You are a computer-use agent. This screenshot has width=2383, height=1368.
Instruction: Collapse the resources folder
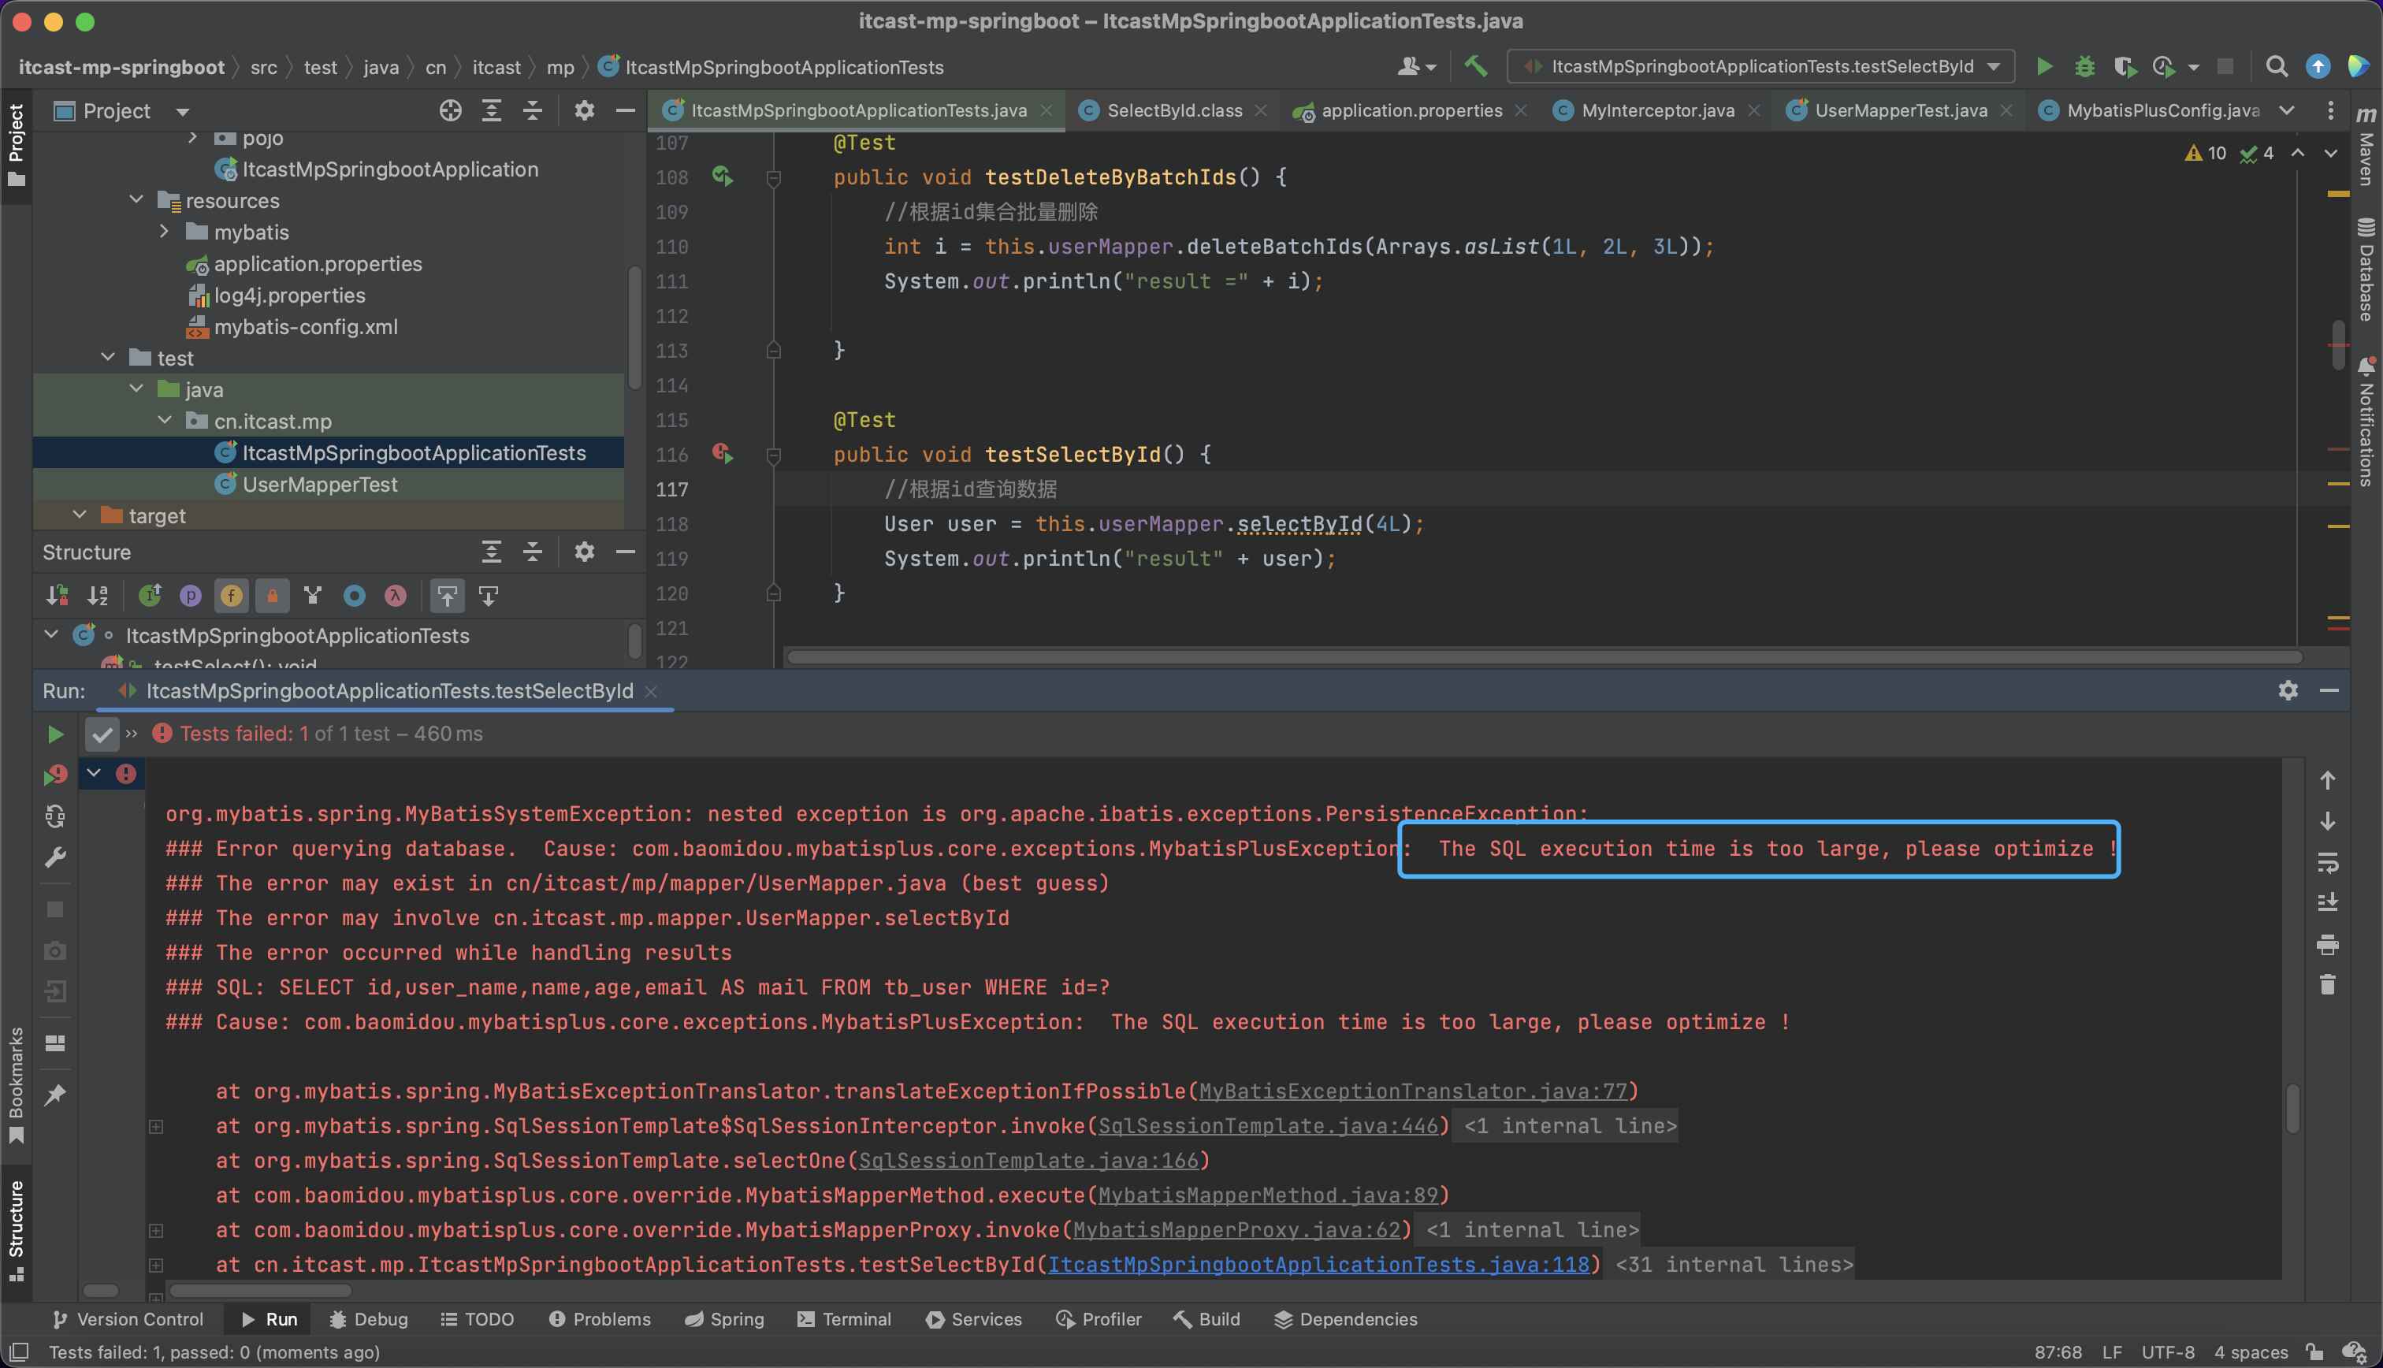(136, 200)
